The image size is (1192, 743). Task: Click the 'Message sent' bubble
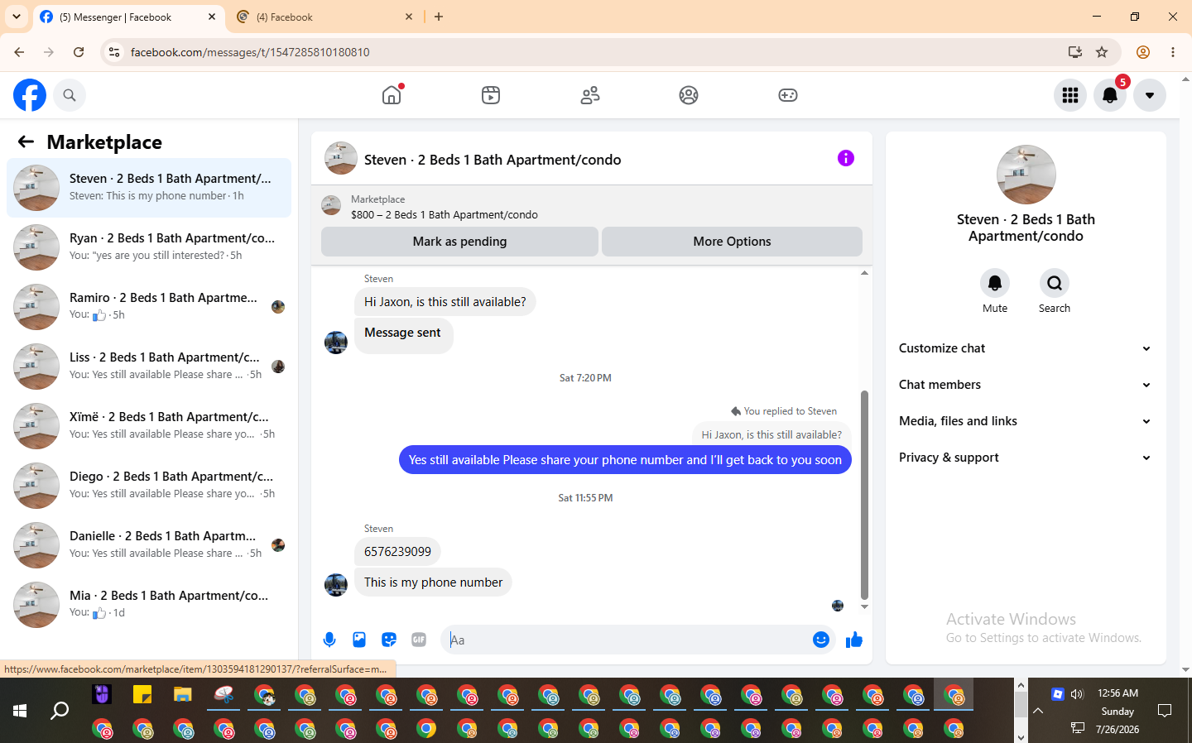403,335
